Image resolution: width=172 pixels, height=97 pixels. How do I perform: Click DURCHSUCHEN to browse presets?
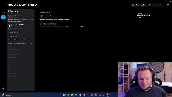coord(15,33)
